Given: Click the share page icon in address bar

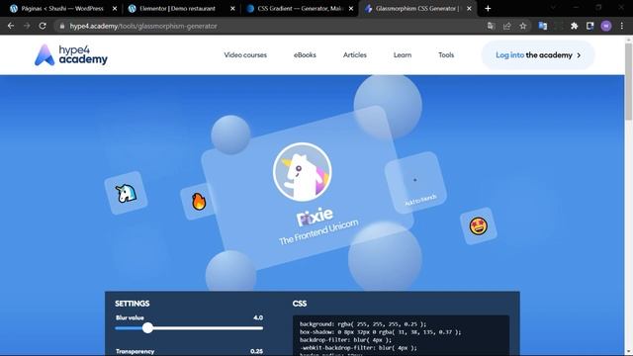Looking at the screenshot, I should 507,26.
